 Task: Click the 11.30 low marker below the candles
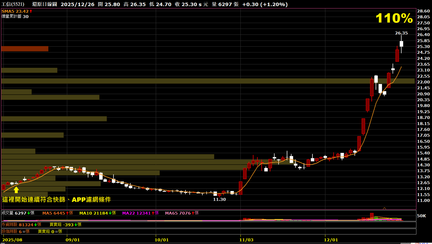[x=219, y=200]
